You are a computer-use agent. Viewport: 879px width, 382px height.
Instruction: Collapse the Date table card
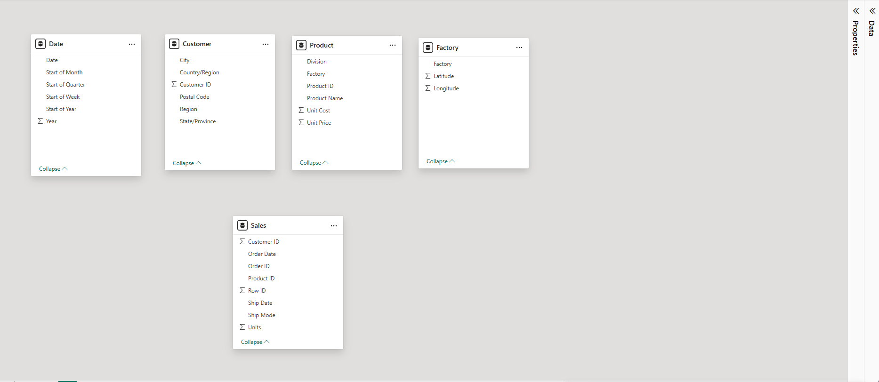pyautogui.click(x=53, y=169)
